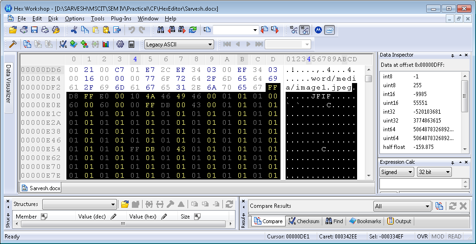Open the File menu
This screenshot has width=476, height=244.
coord(21,19)
